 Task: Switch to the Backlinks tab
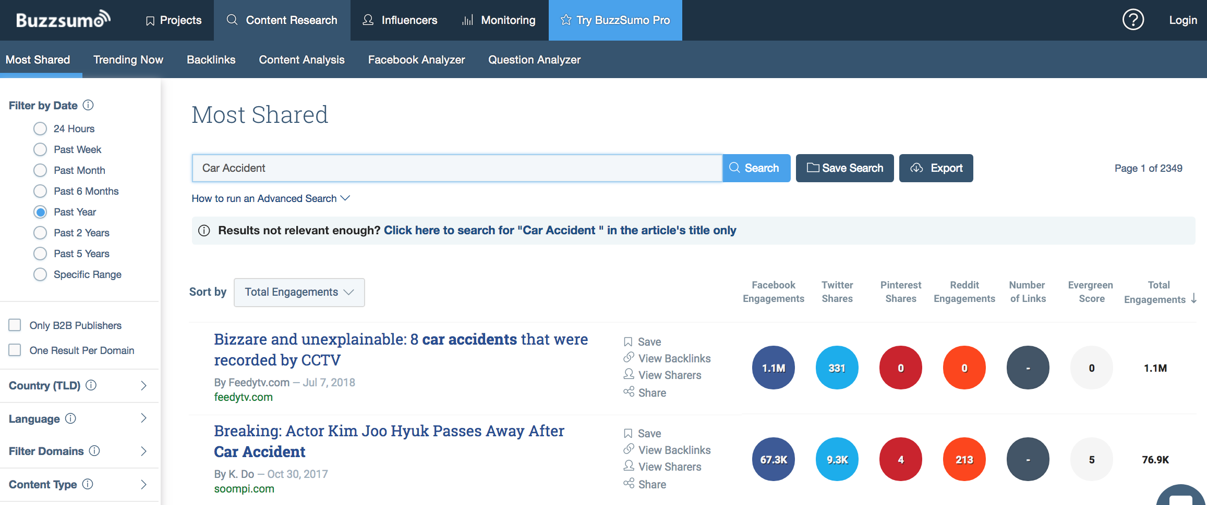pos(211,60)
